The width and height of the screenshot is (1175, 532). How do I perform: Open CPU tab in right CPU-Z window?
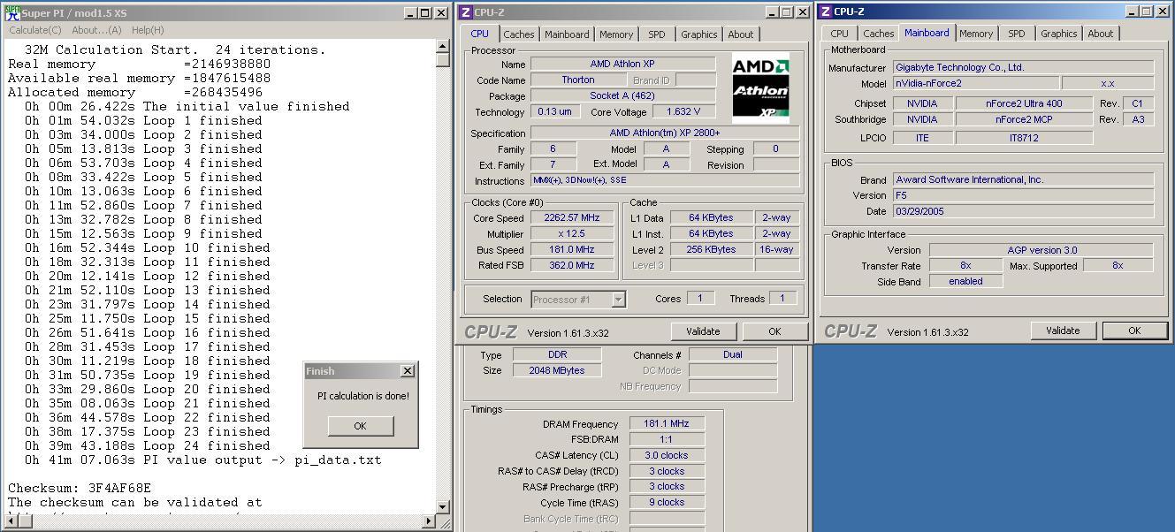(x=839, y=34)
